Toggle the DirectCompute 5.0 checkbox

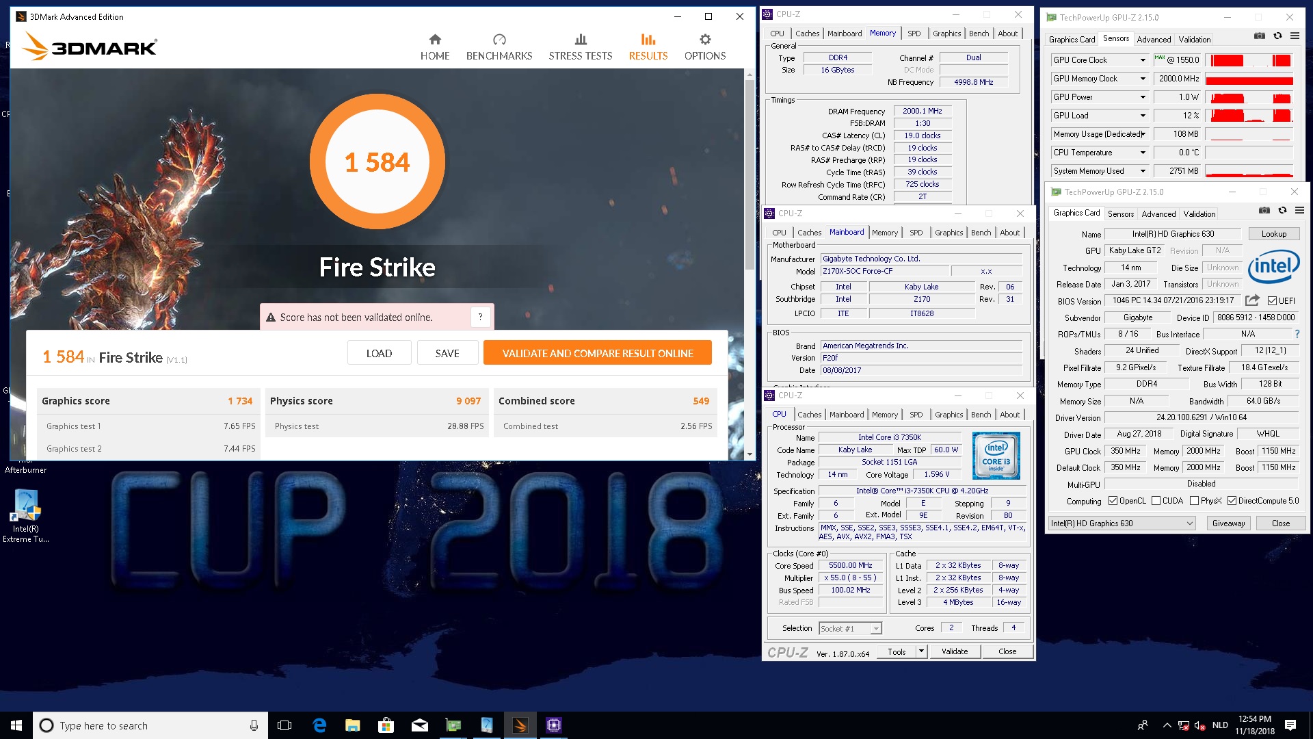pyautogui.click(x=1232, y=501)
